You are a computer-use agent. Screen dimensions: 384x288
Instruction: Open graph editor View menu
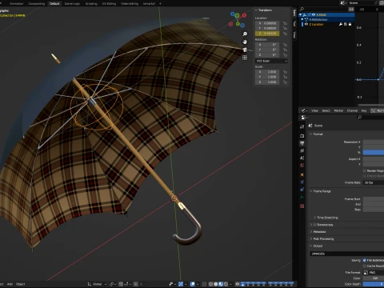tap(314, 110)
